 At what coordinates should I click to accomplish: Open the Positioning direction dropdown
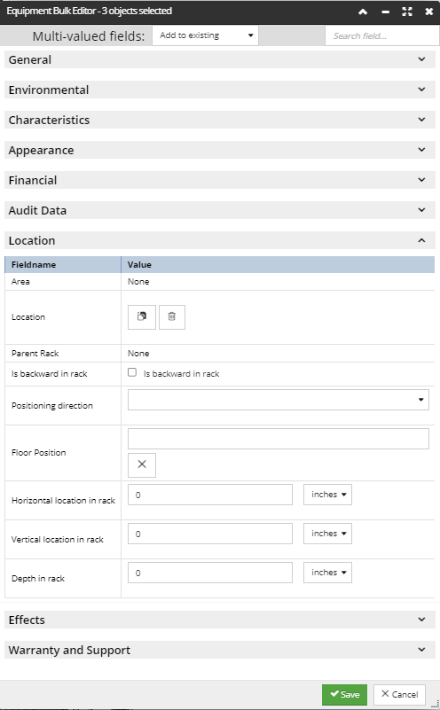click(279, 400)
